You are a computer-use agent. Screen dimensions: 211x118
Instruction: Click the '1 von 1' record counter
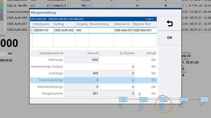149,19
